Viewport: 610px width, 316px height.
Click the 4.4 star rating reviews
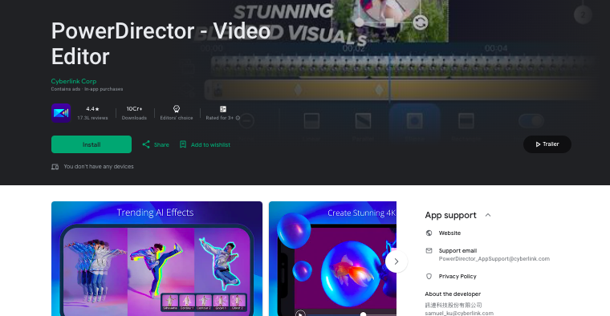click(x=92, y=113)
